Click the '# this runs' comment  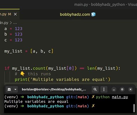[x=33, y=74]
